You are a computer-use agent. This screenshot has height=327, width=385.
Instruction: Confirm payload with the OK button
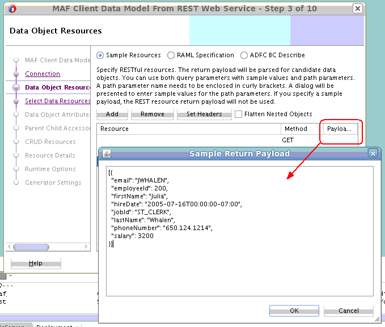tap(294, 311)
